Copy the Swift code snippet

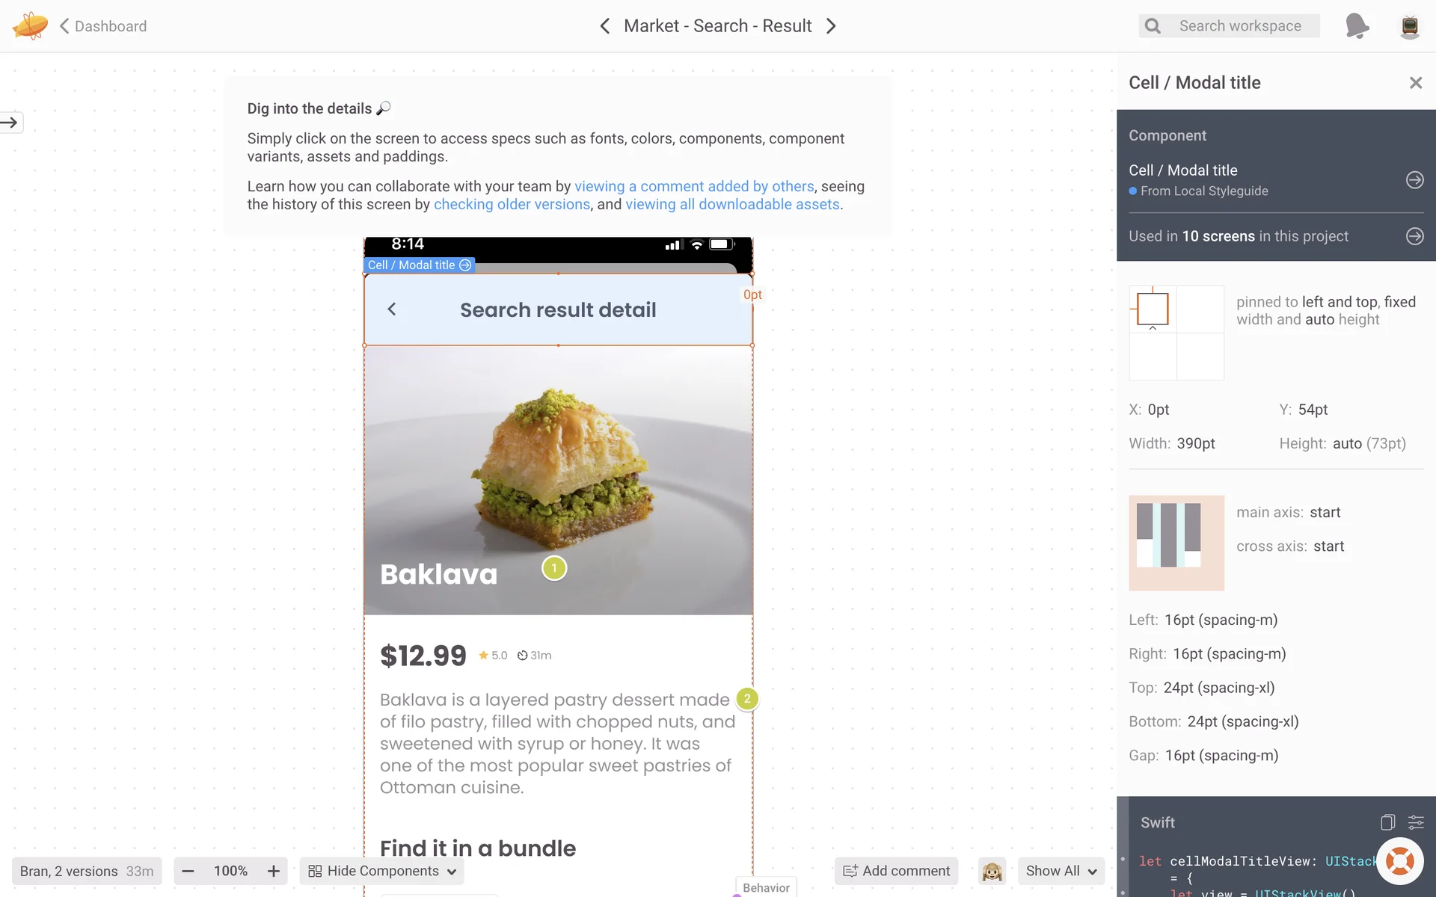[x=1387, y=822]
